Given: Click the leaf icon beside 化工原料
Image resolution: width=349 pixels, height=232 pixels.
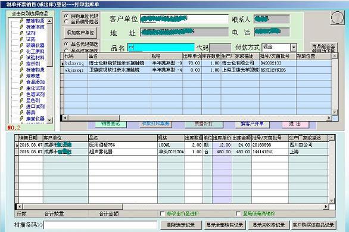Looking at the screenshot, I should (21, 51).
